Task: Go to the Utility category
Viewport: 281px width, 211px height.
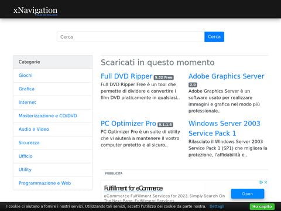Action: 25,170
